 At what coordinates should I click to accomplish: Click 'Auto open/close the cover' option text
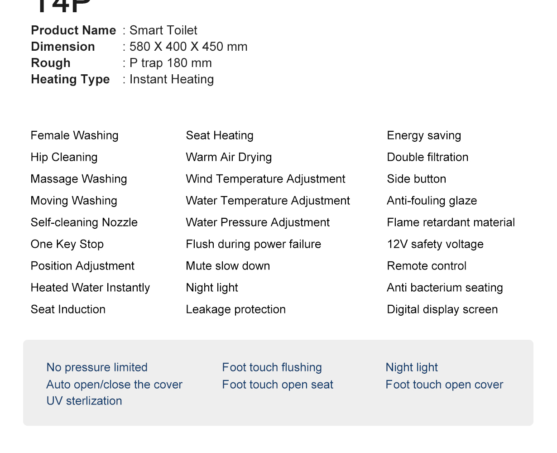[114, 385]
